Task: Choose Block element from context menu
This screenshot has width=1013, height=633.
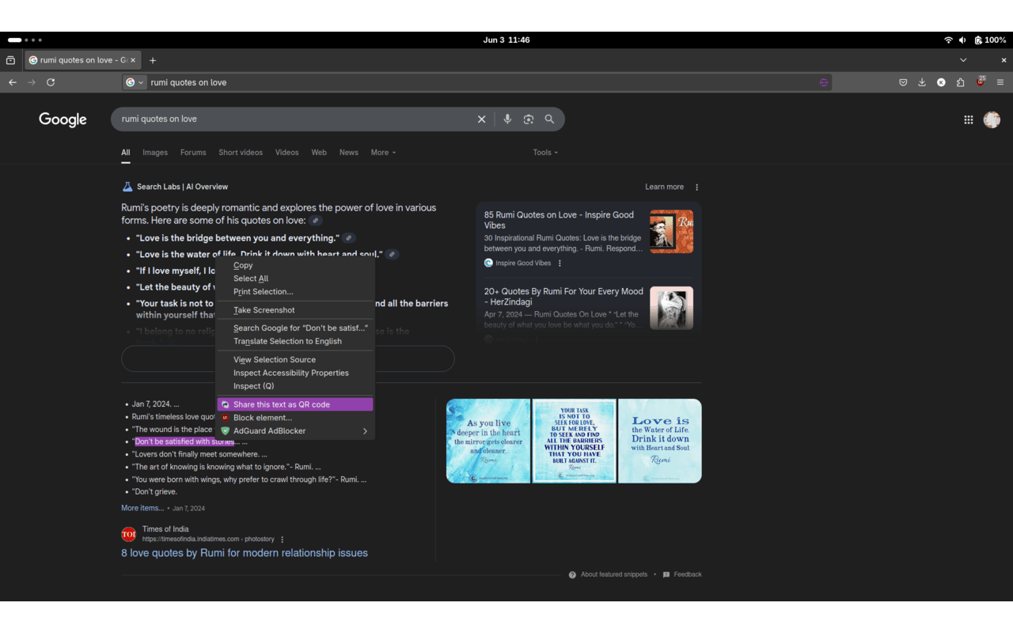Action: [295, 418]
